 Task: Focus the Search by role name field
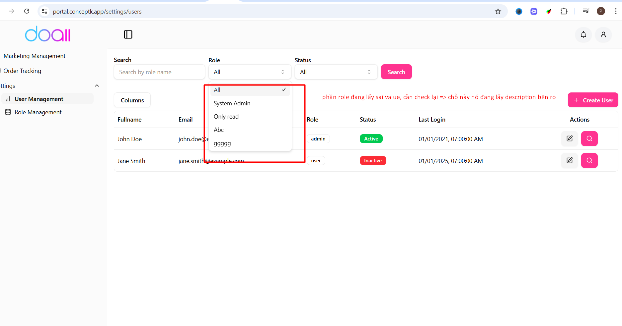point(159,72)
